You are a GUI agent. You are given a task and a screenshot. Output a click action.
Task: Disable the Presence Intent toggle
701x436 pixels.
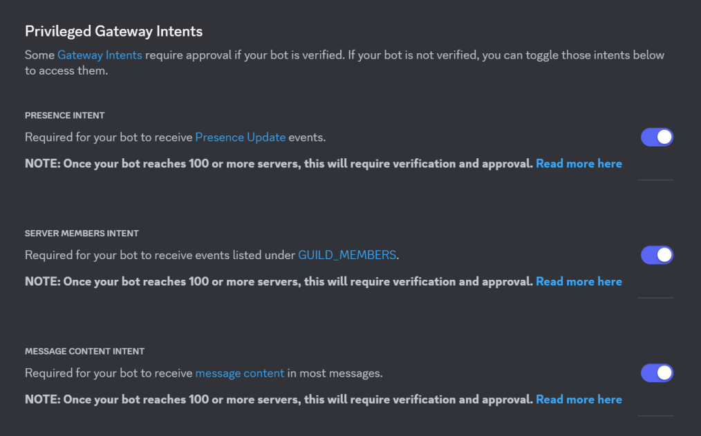pos(657,137)
